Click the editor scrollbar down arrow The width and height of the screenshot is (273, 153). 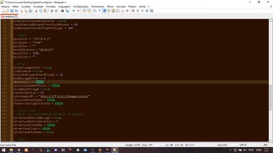(270, 140)
